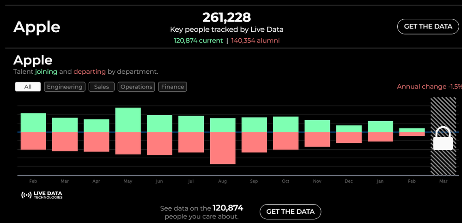This screenshot has height=223, width=462.
Task: Select the red departing bar for September
Action: [x=254, y=142]
